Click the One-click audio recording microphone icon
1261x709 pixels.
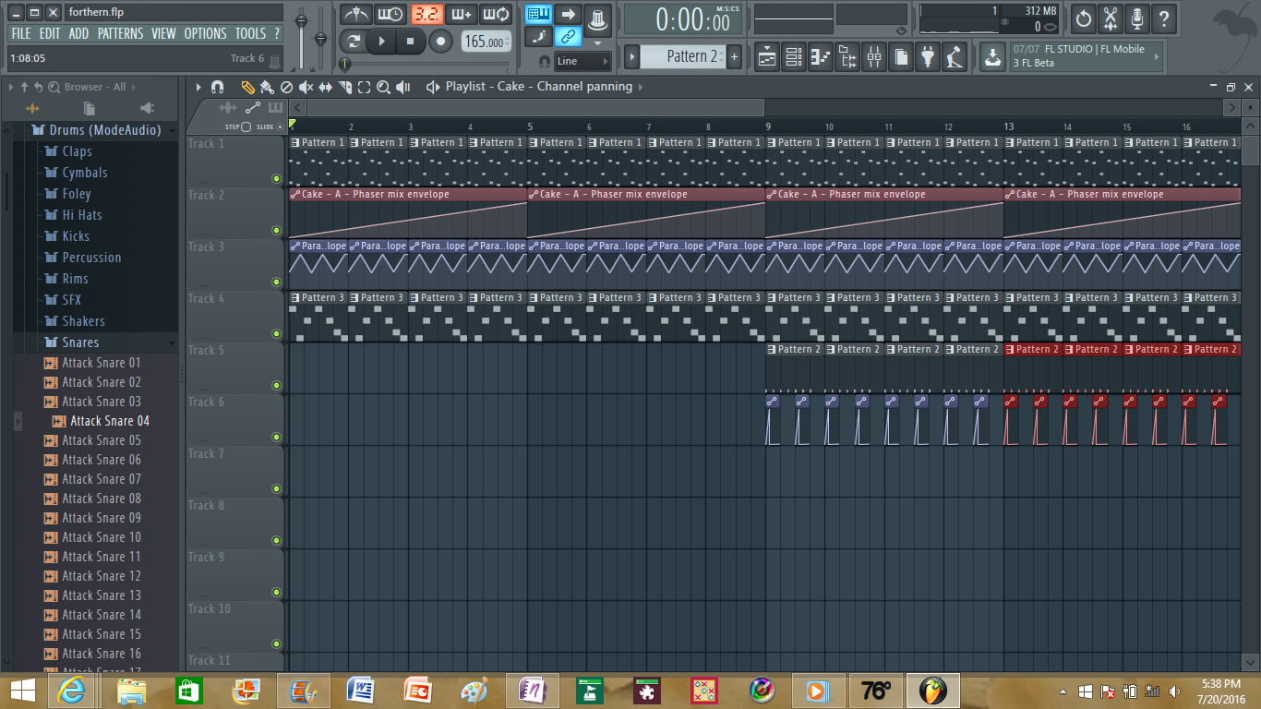(1137, 18)
